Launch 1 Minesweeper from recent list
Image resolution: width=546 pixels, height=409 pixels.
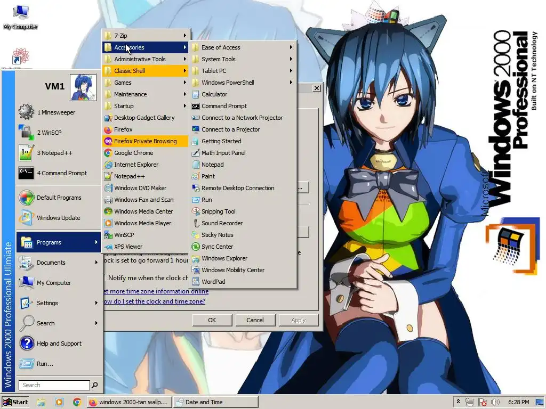click(59, 112)
